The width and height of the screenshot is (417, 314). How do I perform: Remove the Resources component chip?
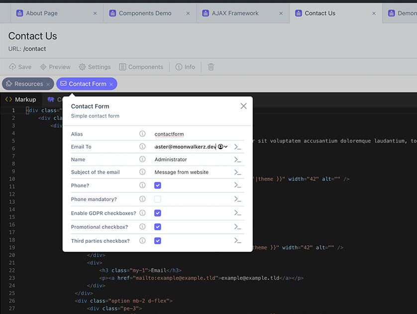point(48,84)
